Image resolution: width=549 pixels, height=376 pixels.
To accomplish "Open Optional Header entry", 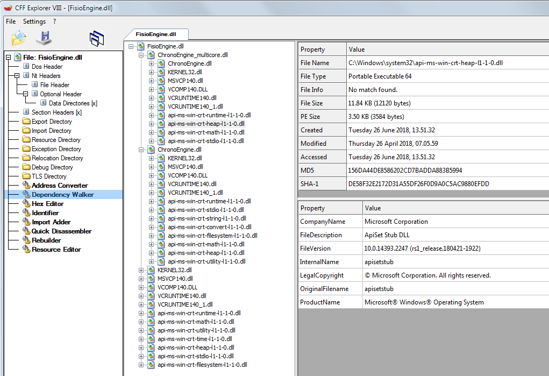I will [x=61, y=94].
